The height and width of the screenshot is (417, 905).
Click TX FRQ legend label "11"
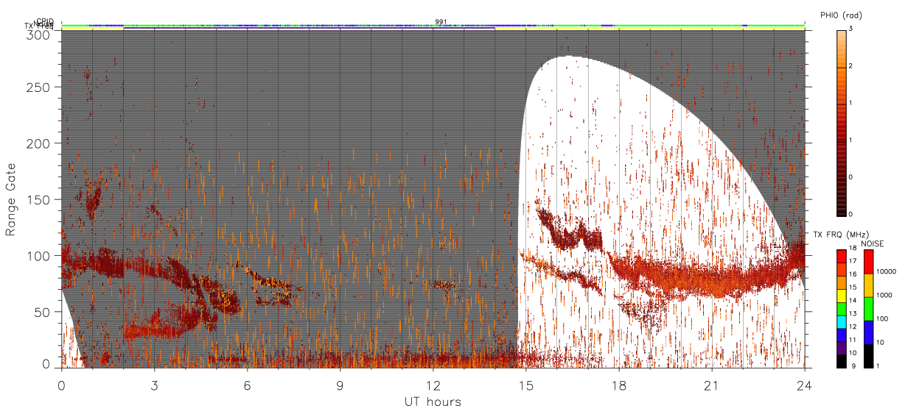(852, 340)
